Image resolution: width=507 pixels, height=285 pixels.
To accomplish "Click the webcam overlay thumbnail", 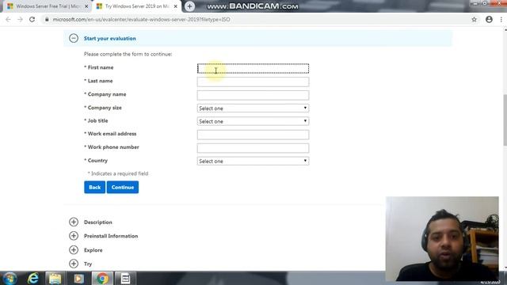I will (x=442, y=238).
